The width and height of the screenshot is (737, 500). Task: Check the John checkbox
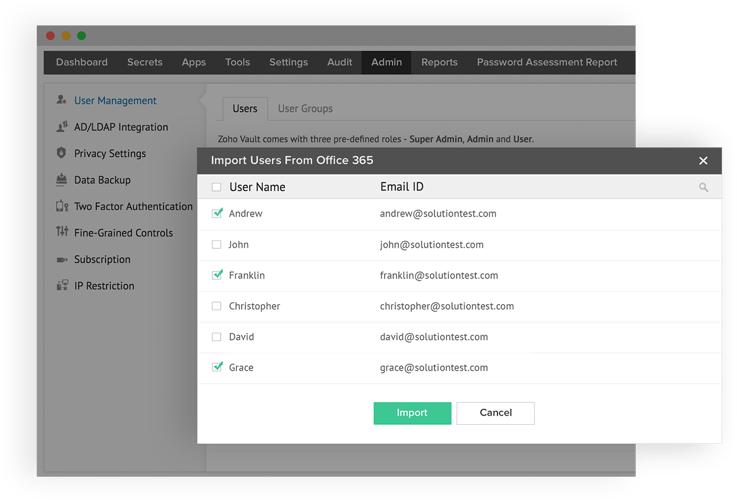click(216, 245)
